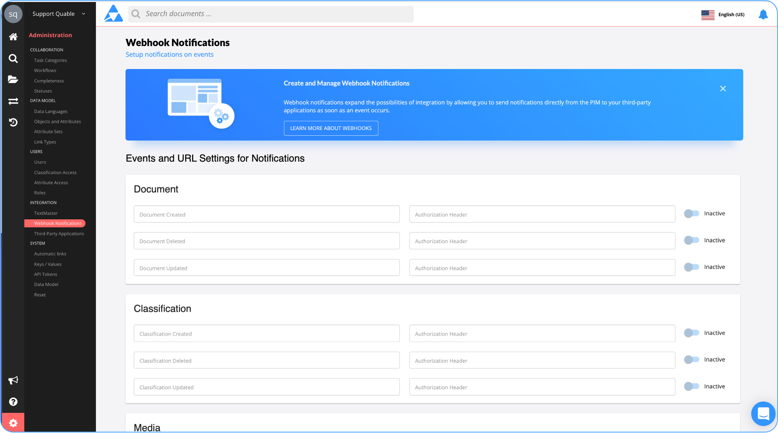The image size is (778, 433).
Task: Select Webhook Notifications in the sidebar menu
Action: tap(57, 223)
